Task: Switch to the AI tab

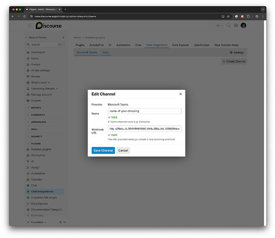Action: pos(110,45)
